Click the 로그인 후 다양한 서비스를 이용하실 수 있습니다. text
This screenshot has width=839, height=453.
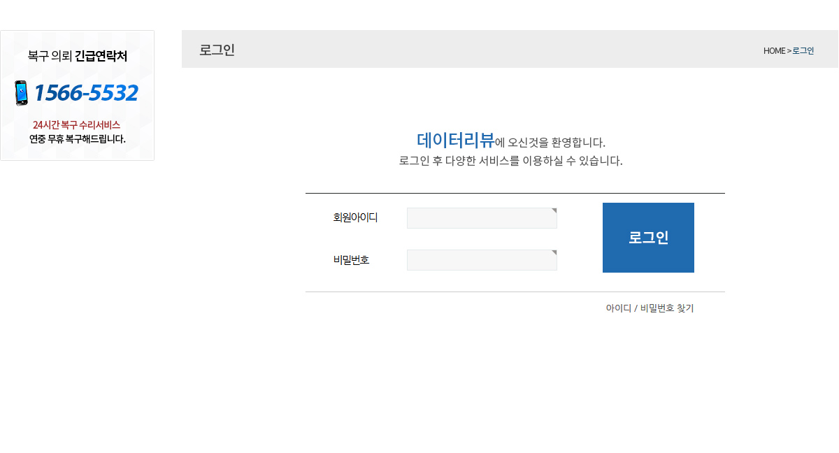(x=510, y=161)
